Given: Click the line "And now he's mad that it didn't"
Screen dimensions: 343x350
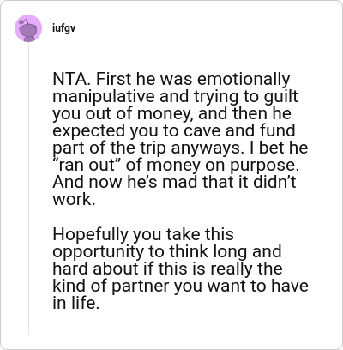Looking at the screenshot, I should coord(174,182).
